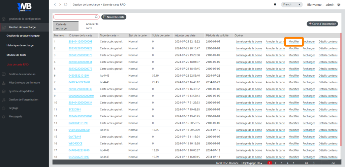Screen dimensions: 345x167
Task: Open card ID 04530532101394
Action: click(x=79, y=76)
